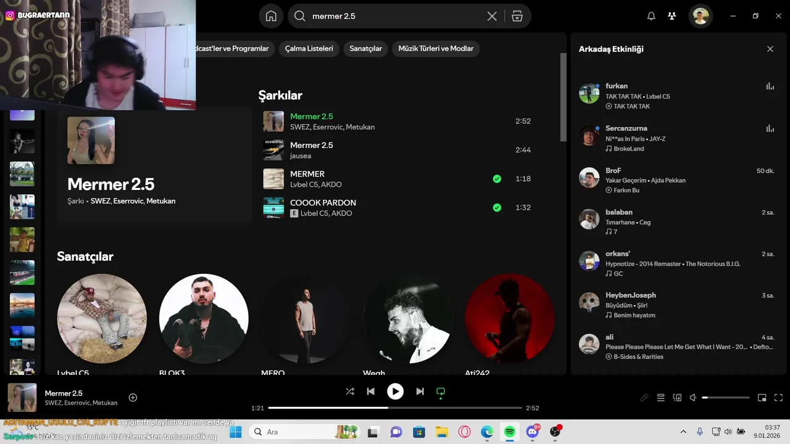Open the miniplayer icon
This screenshot has width=790, height=444.
click(x=762, y=398)
